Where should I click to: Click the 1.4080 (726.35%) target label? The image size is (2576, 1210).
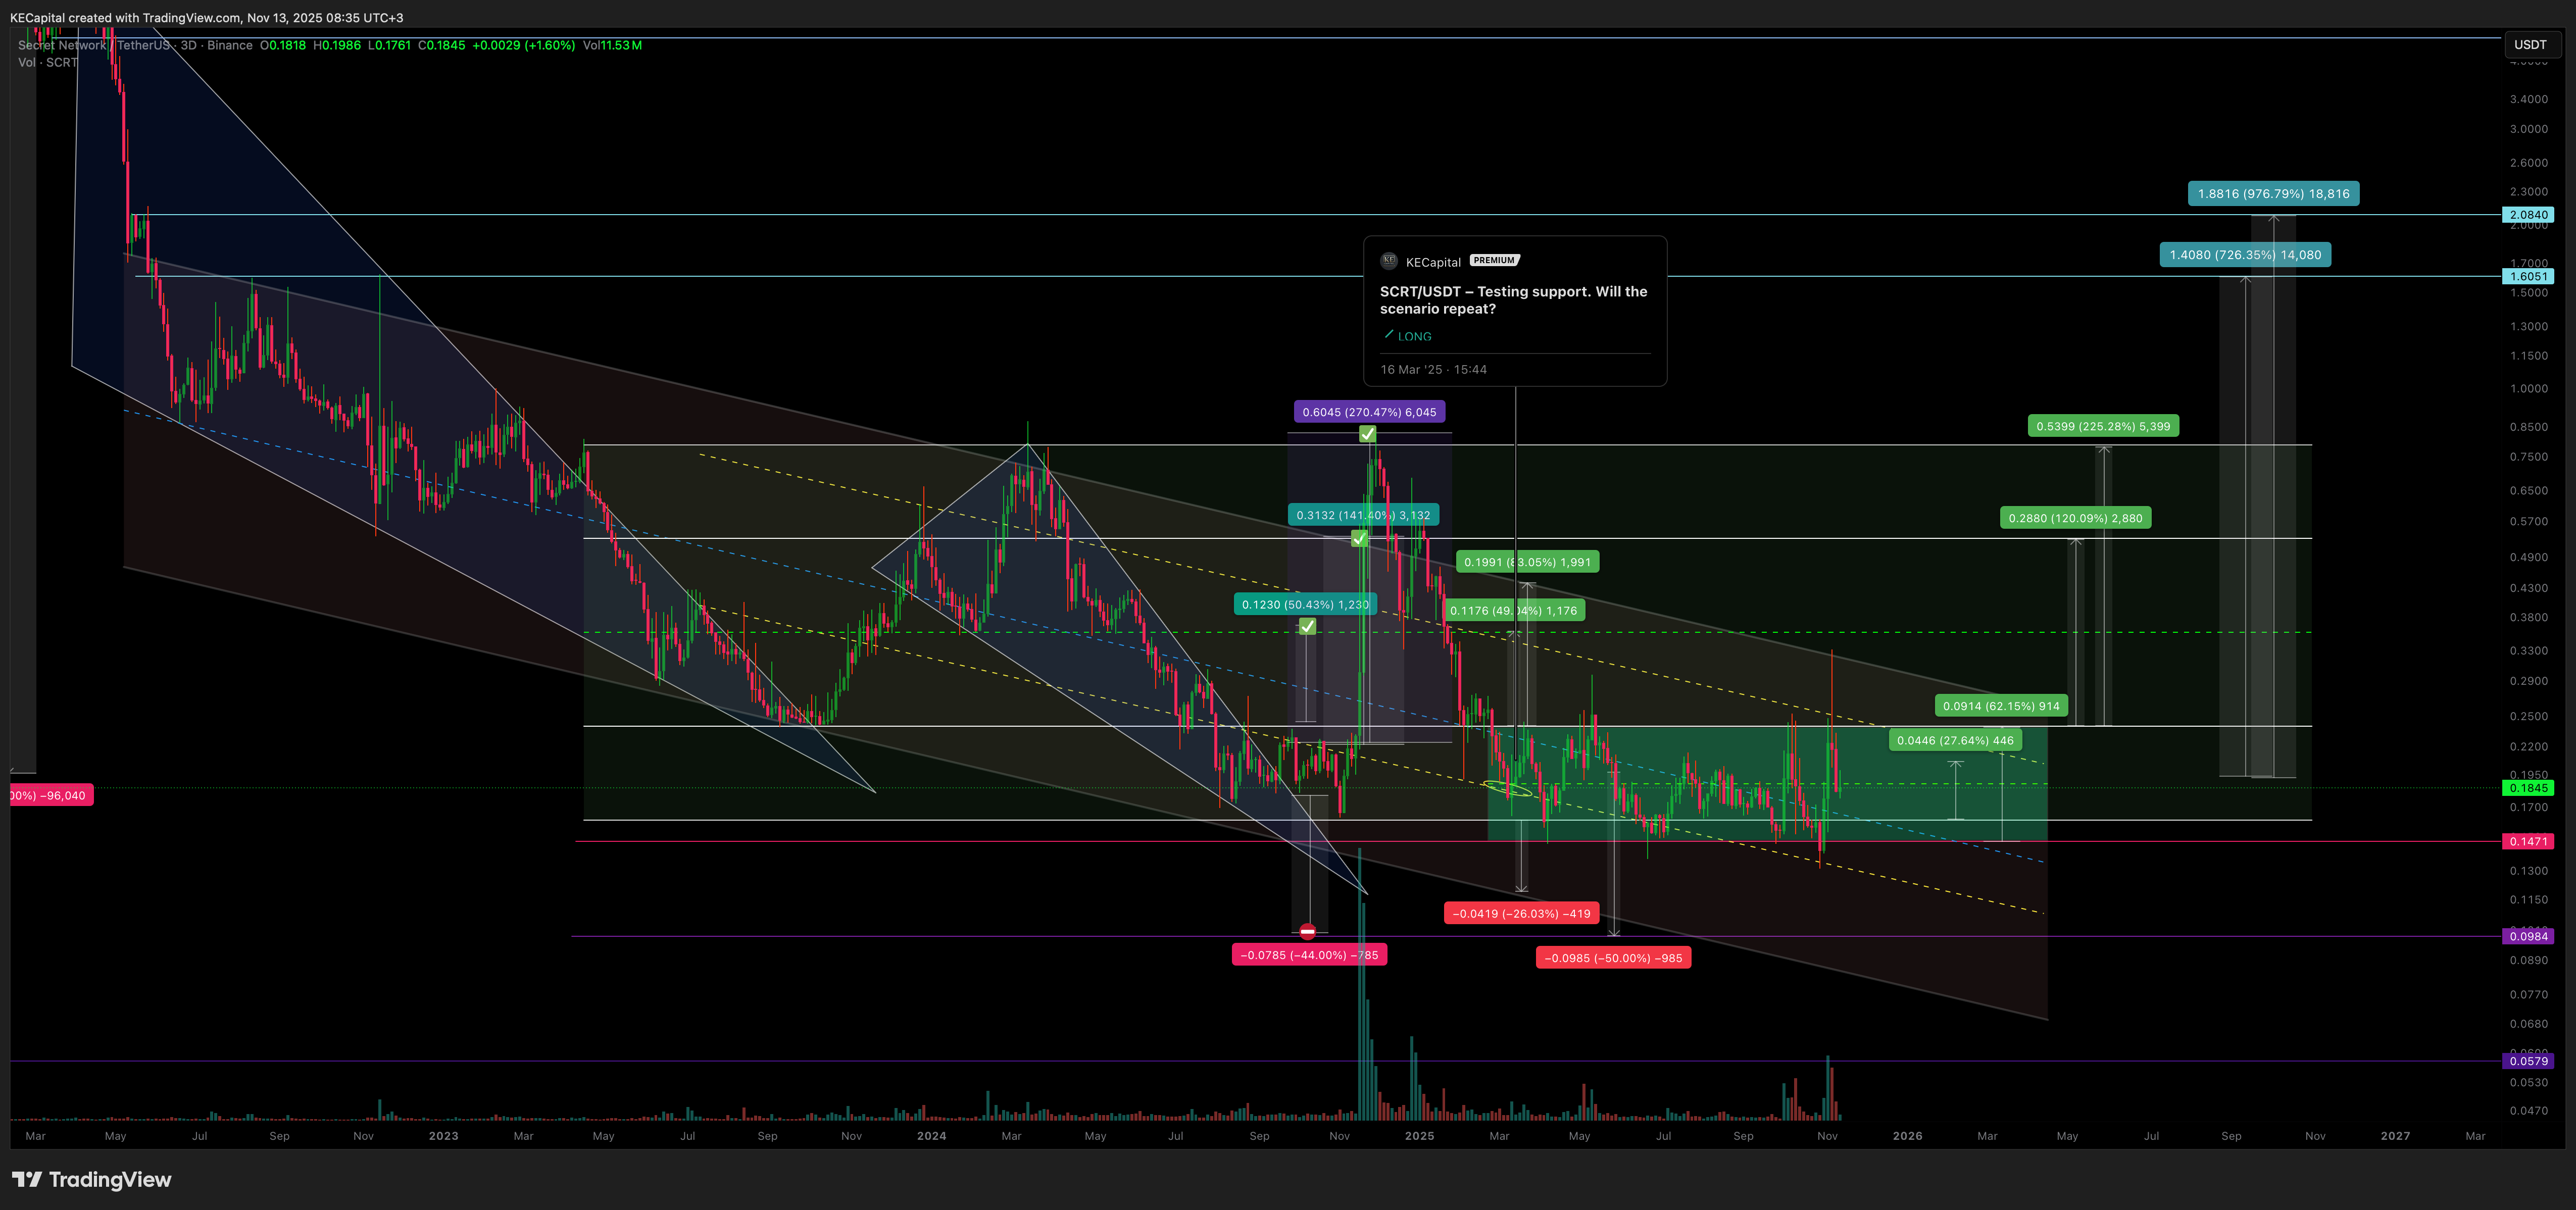point(2245,255)
